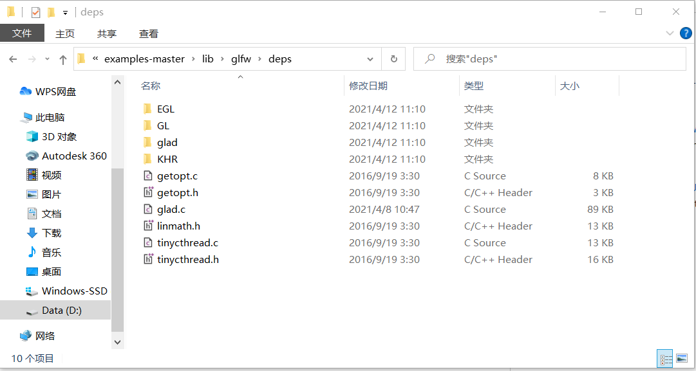Click the properties checkmark quick access icon
Image resolution: width=696 pixels, height=371 pixels.
[x=35, y=12]
